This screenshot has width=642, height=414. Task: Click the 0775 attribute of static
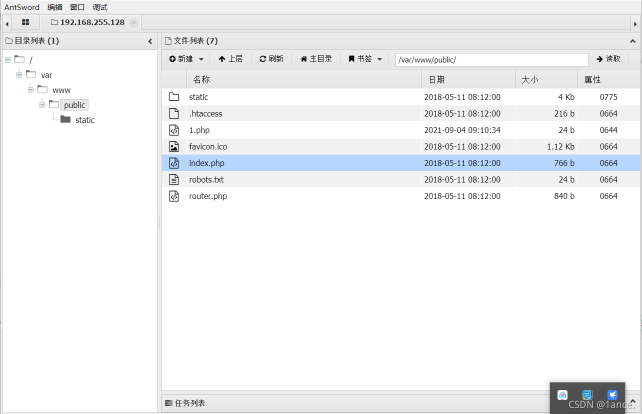pyautogui.click(x=608, y=97)
